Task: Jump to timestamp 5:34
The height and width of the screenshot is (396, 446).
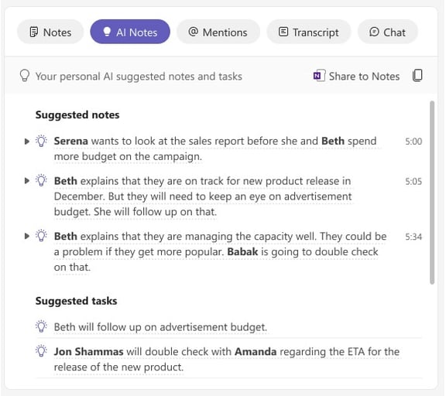Action: (x=413, y=237)
